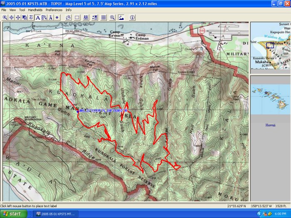Viewport: 291px width, 218px height.
Task: Select the four-arrow Traveling tool
Action: click(18, 17)
